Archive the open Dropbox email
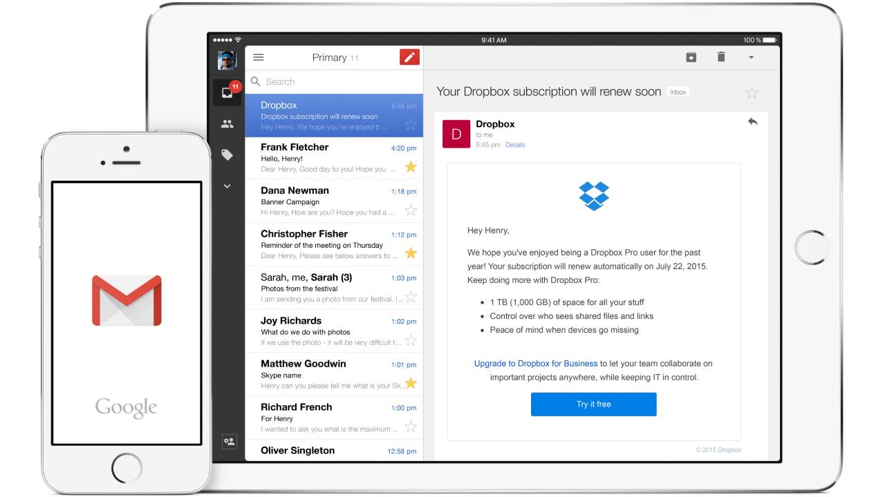The width and height of the screenshot is (885, 497). pos(691,57)
